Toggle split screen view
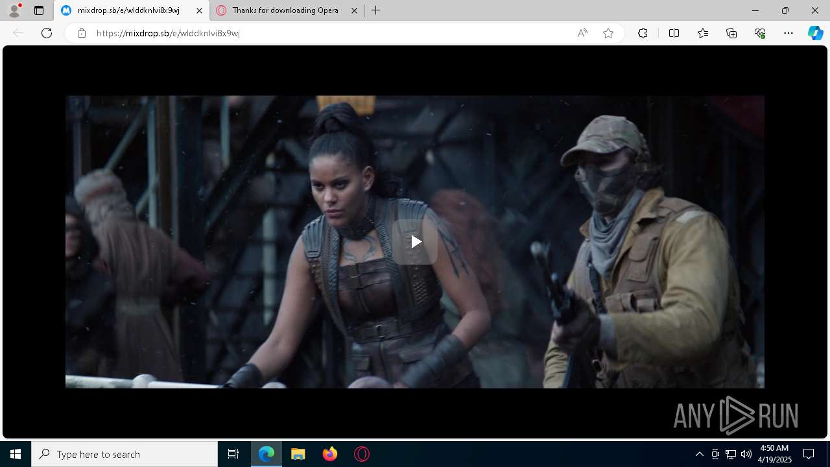 tap(674, 33)
